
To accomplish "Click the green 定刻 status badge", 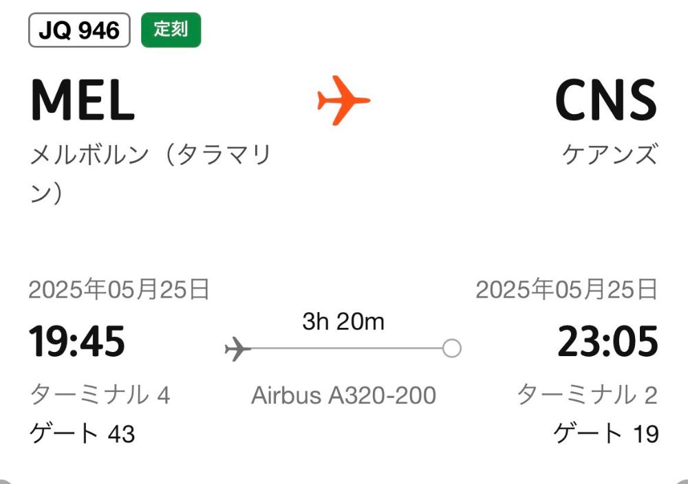I will tap(171, 30).
